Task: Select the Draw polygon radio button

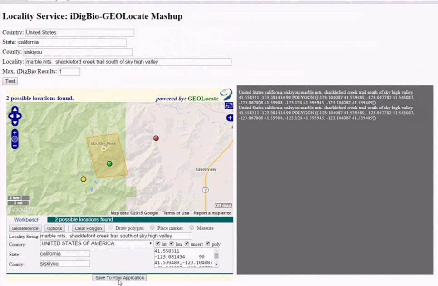Action: 111,227
